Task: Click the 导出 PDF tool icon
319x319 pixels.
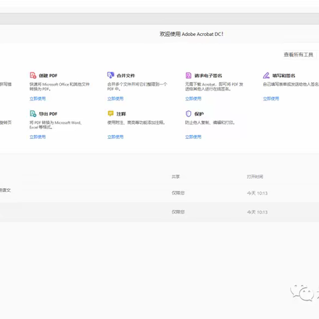Action: pos(33,114)
